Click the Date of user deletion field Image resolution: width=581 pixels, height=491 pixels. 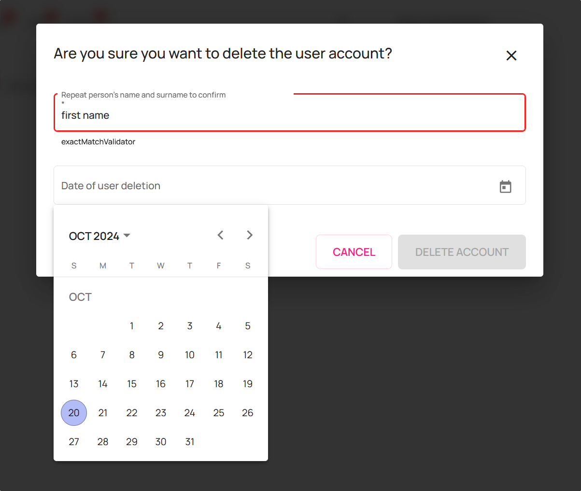(290, 185)
